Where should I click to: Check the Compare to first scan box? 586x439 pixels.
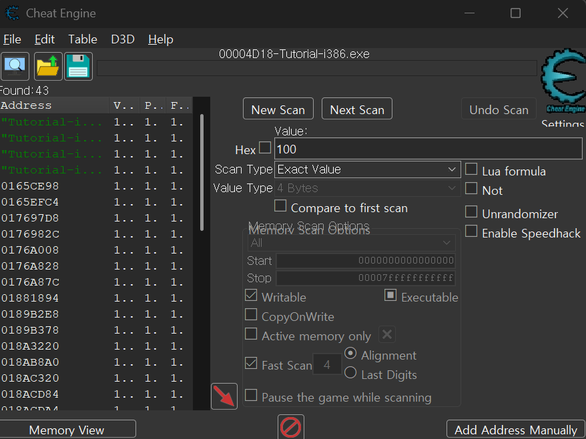coord(280,207)
